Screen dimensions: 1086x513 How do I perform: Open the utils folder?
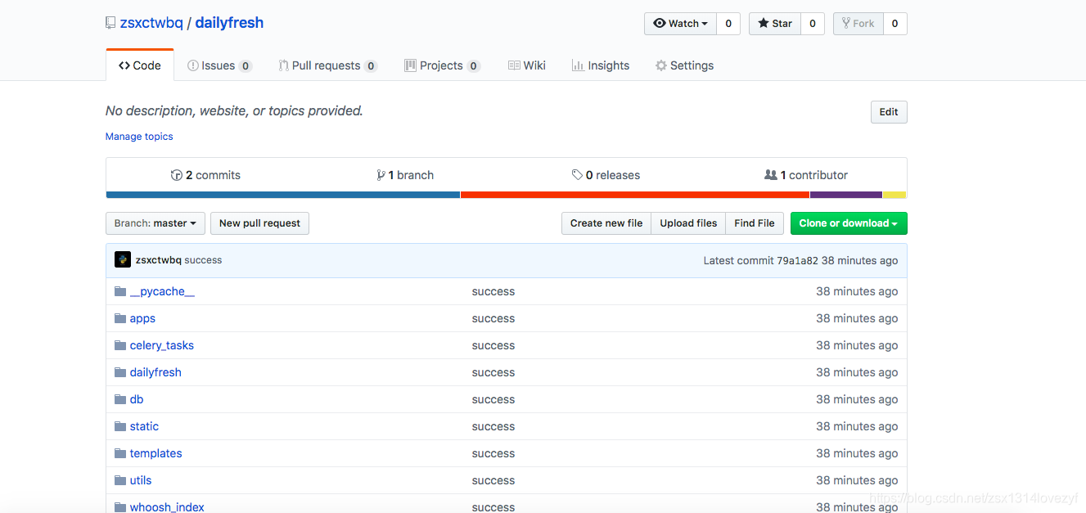click(141, 480)
